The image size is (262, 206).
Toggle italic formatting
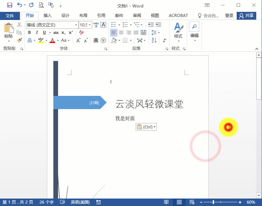coord(37,33)
